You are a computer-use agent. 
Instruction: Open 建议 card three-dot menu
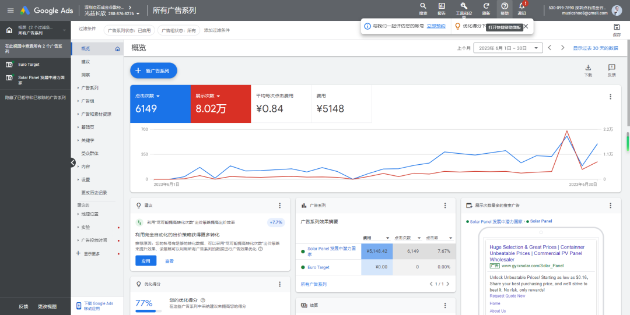280,206
